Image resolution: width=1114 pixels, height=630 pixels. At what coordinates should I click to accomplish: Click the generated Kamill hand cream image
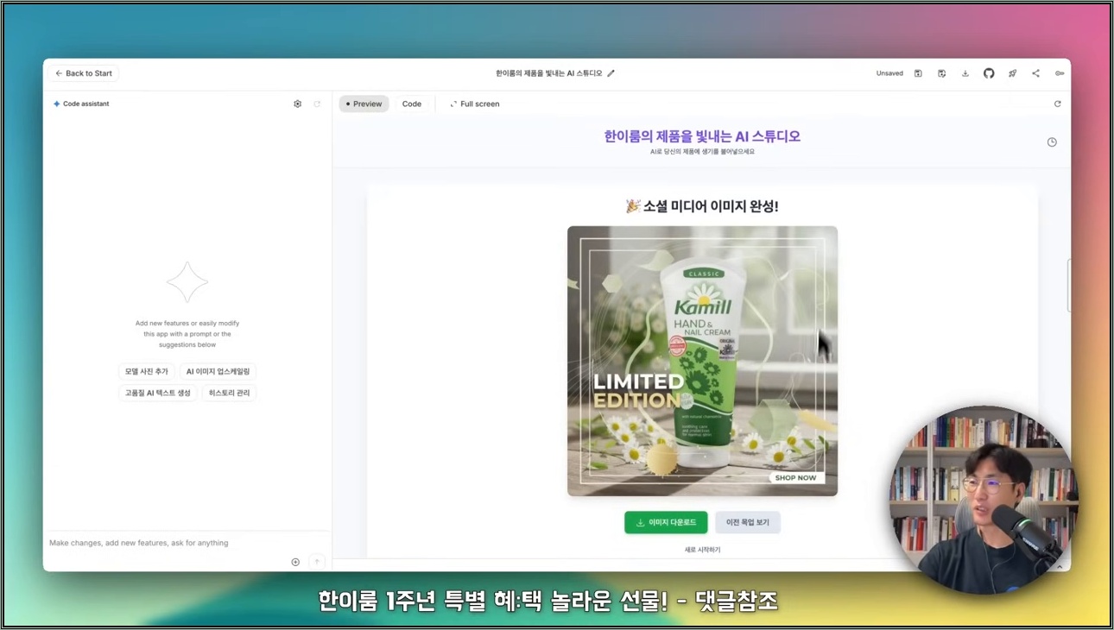click(x=702, y=361)
